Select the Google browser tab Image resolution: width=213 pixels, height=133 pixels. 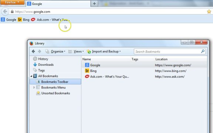click(58, 4)
